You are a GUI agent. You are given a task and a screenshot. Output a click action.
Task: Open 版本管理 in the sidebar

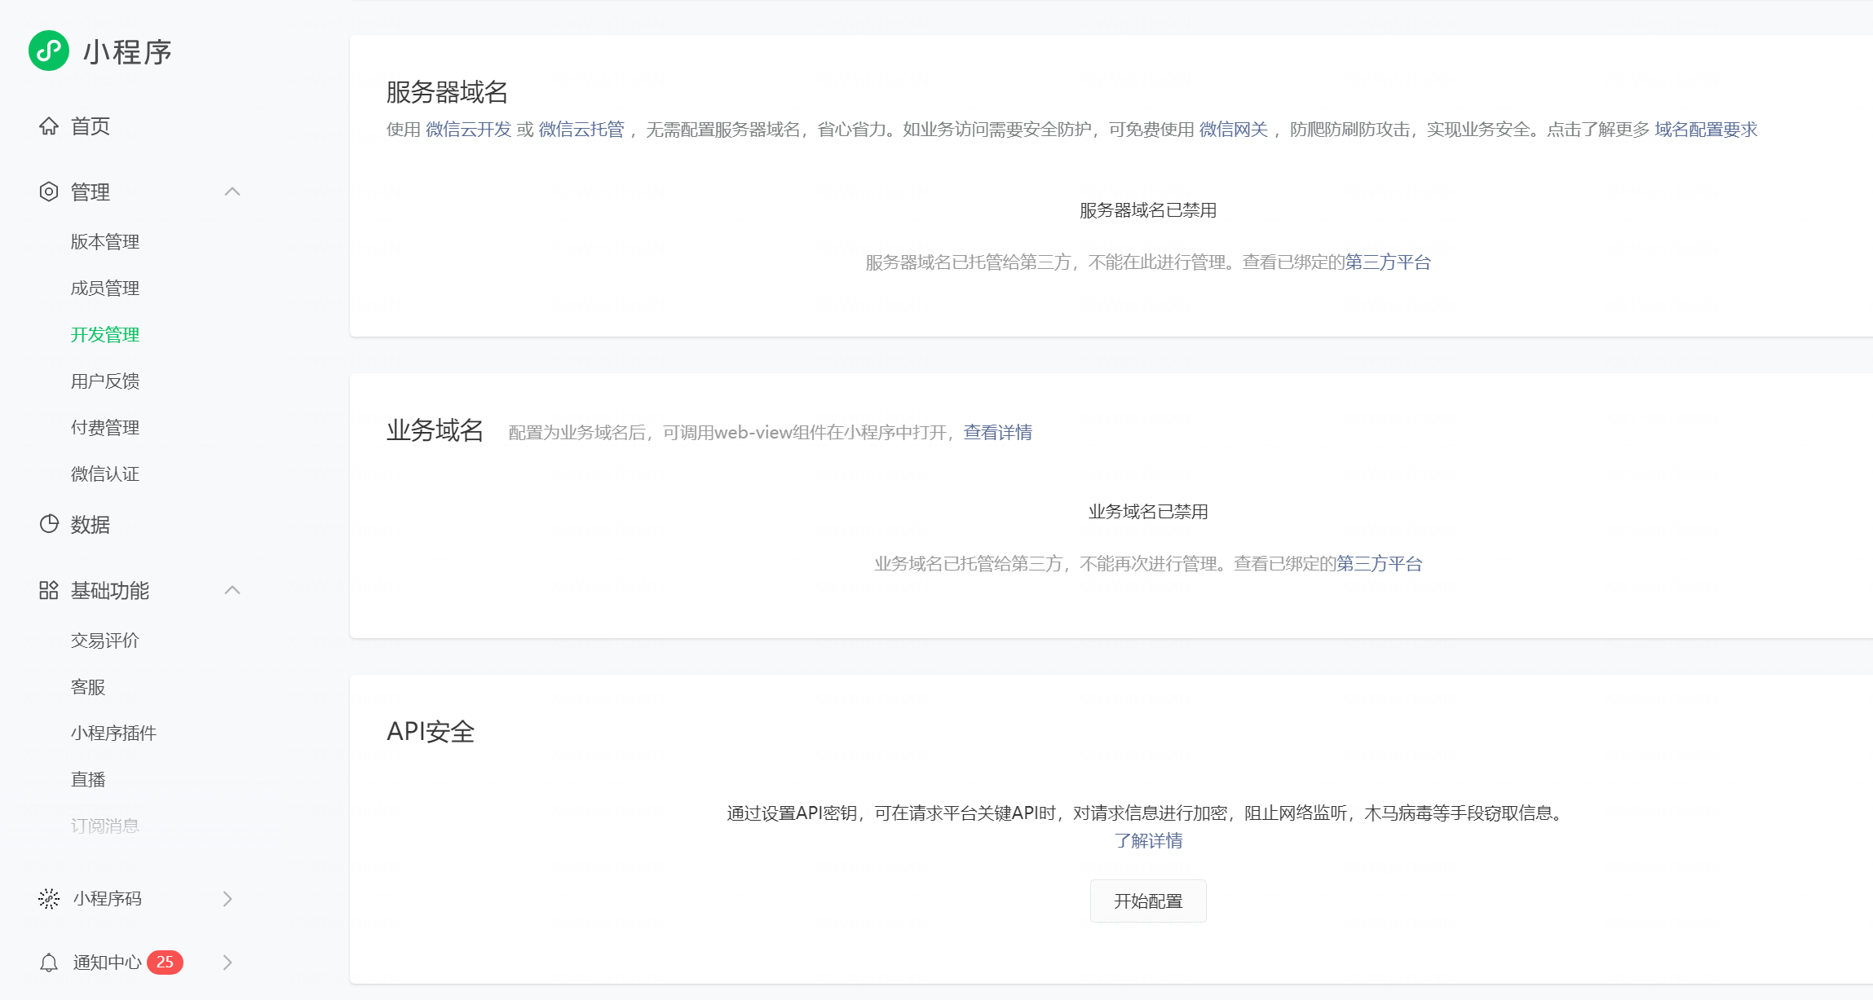[x=105, y=242]
